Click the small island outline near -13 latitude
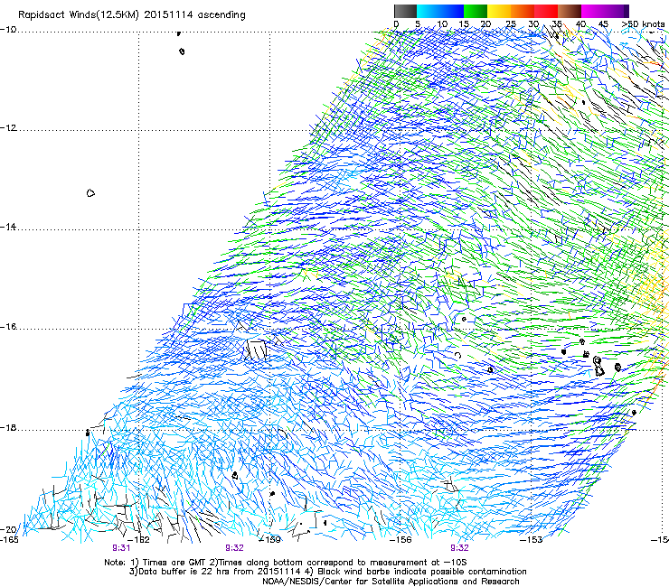Viewport: 669px width, 587px height. [x=90, y=193]
